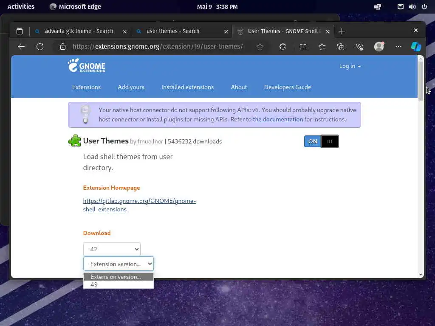Open author fmuellner profile link
435x326 pixels.
pos(150,141)
